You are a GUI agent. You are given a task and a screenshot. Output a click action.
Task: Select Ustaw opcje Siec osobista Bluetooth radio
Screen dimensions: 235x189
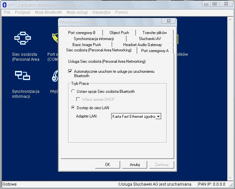coord(73,91)
